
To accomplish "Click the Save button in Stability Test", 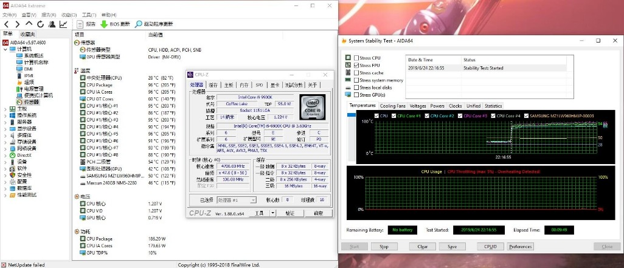I will click(x=452, y=247).
